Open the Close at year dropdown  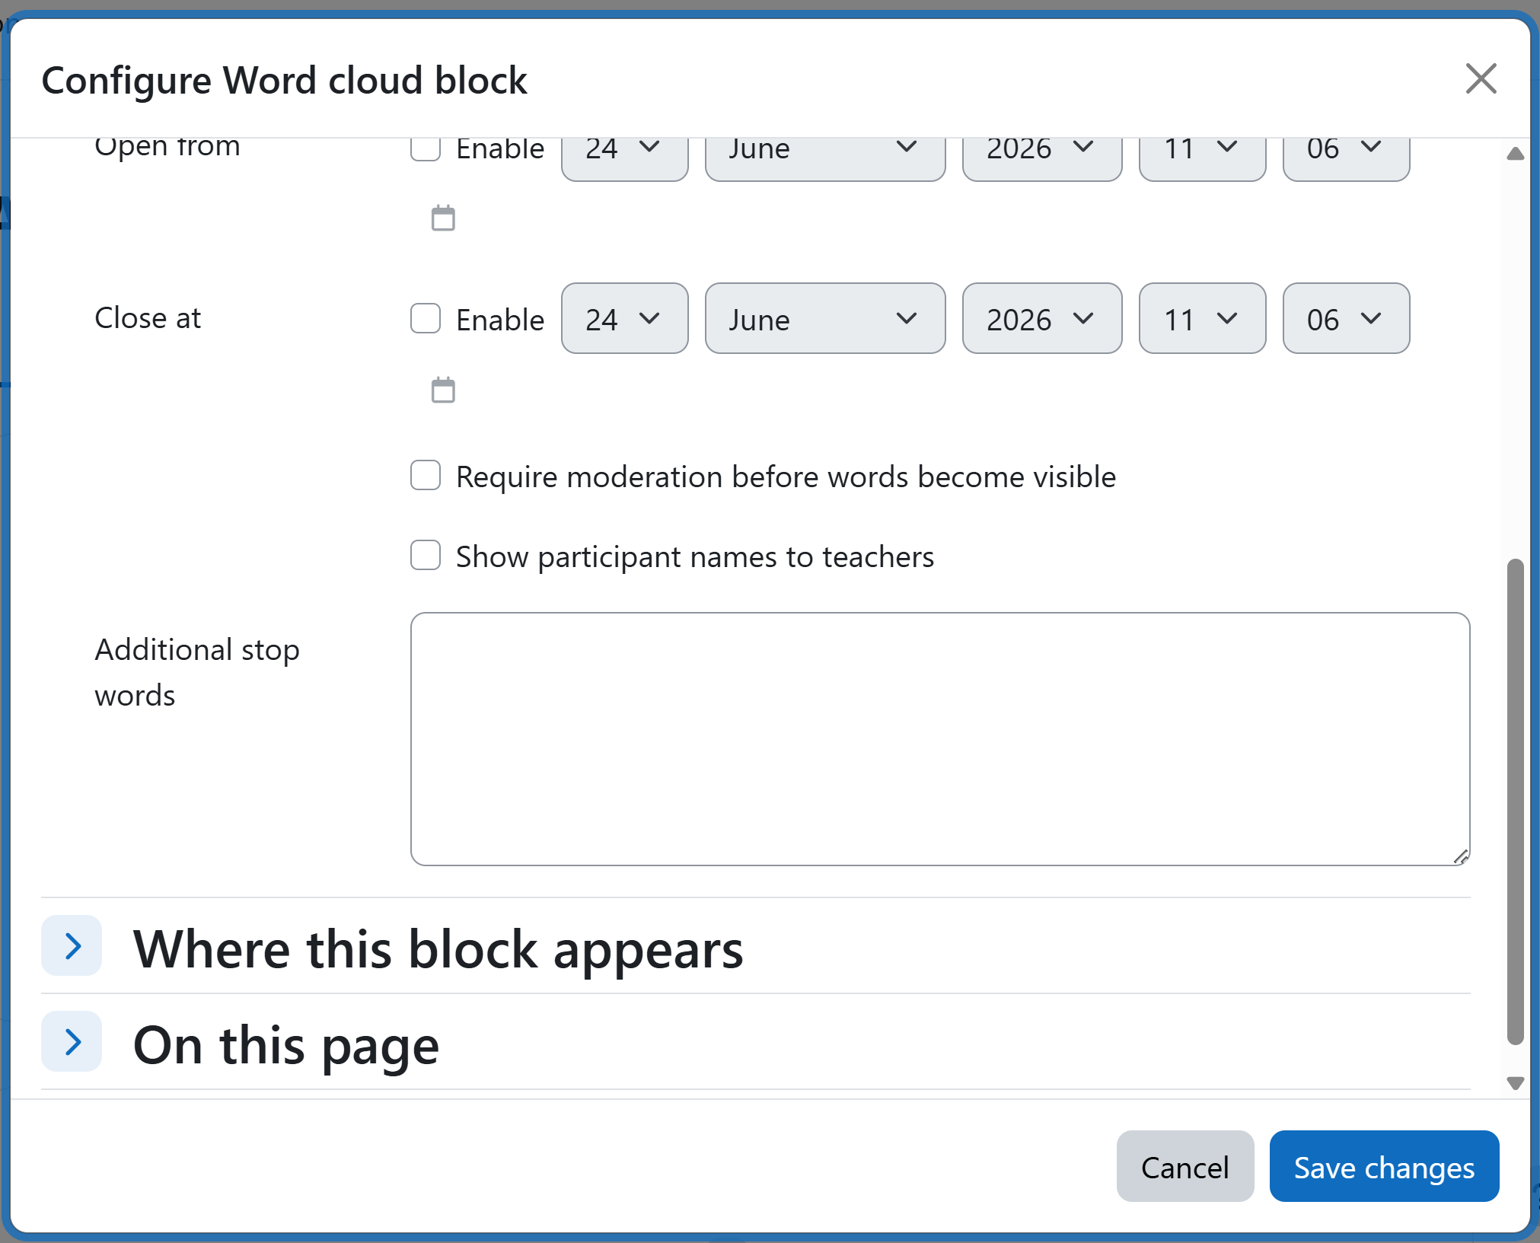point(1042,318)
